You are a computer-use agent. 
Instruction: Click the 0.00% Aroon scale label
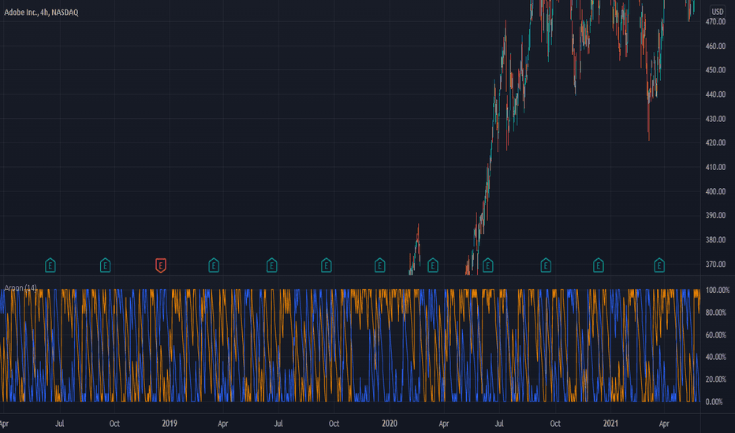[x=714, y=402]
